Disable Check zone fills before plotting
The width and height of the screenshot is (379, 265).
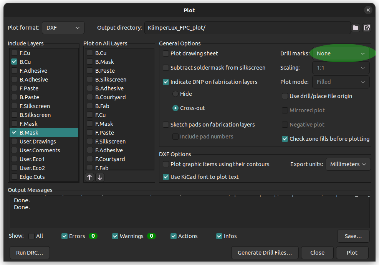pos(285,139)
